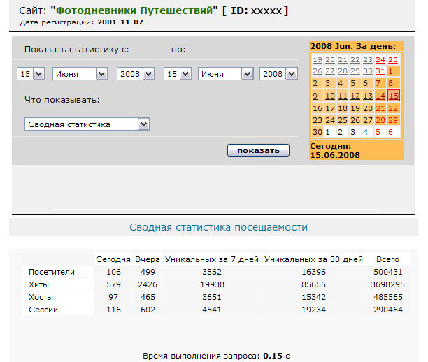Choose date 10 in the calendar
Viewport: 428px width, 362px height.
[x=330, y=96]
